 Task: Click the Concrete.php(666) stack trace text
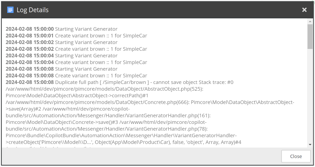pos(97,102)
